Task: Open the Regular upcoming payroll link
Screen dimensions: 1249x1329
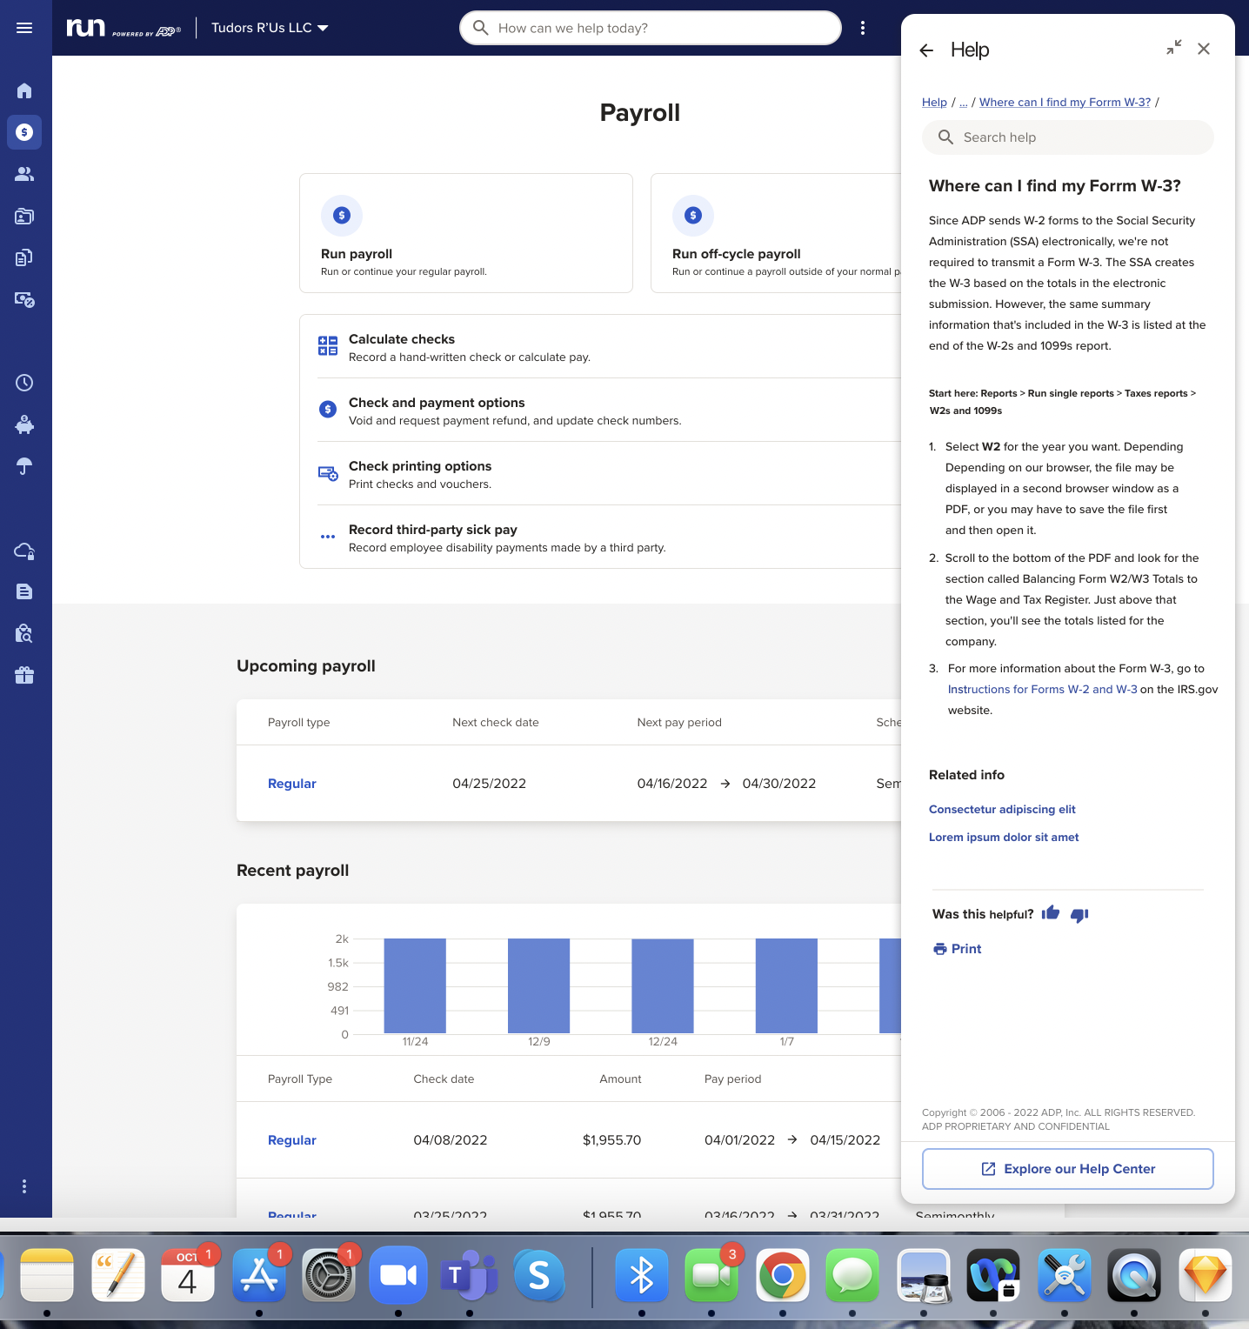Action: click(292, 784)
